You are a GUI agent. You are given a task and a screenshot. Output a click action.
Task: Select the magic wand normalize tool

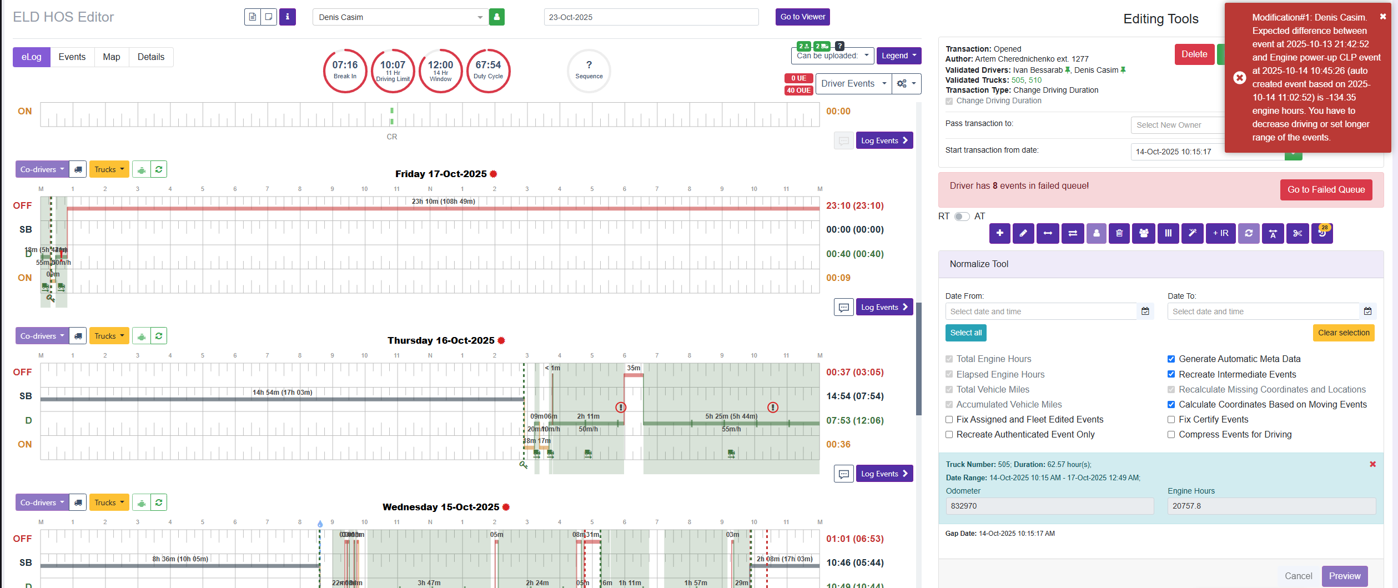point(1192,233)
